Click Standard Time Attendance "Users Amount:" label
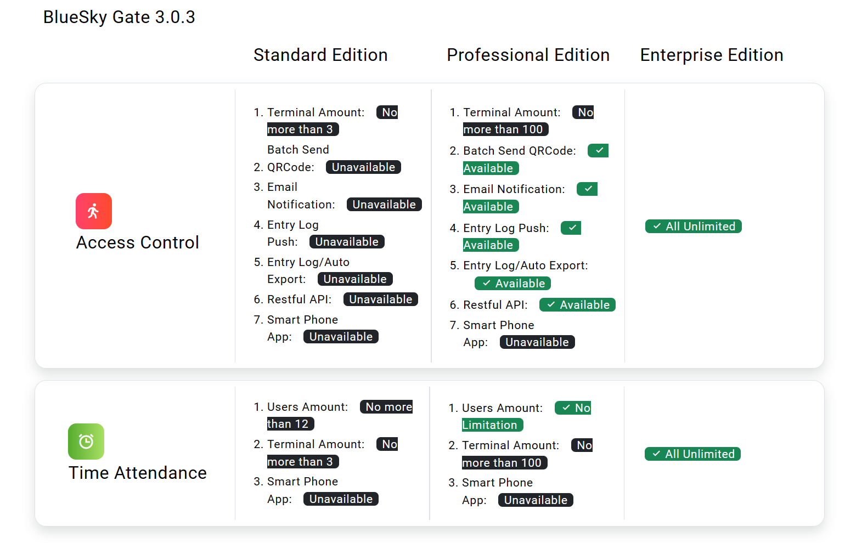 coord(308,407)
